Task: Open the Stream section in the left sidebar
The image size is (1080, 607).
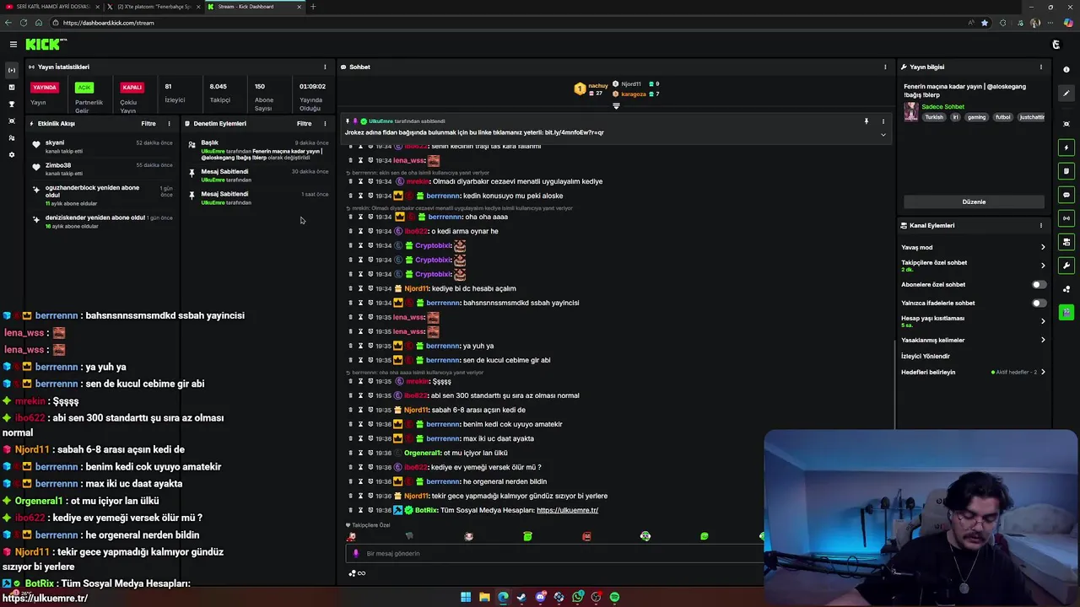Action: coord(12,70)
